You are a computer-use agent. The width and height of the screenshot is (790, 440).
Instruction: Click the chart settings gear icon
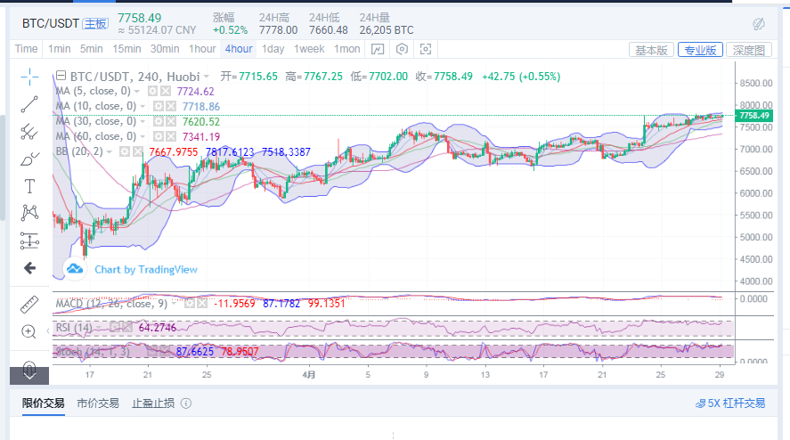[x=402, y=49]
